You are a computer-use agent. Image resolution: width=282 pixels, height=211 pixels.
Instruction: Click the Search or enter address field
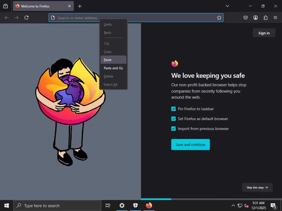pos(136,18)
